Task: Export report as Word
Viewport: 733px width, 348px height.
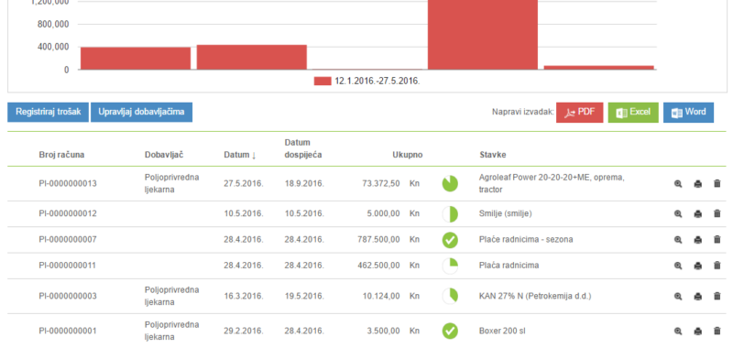Action: [688, 113]
